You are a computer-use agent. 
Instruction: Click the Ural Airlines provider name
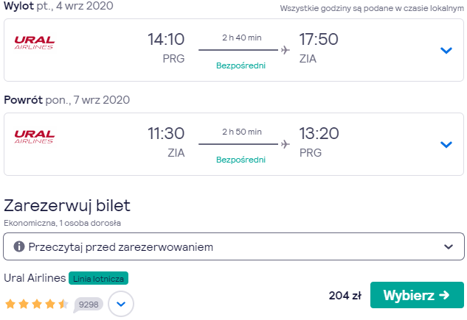click(x=35, y=278)
